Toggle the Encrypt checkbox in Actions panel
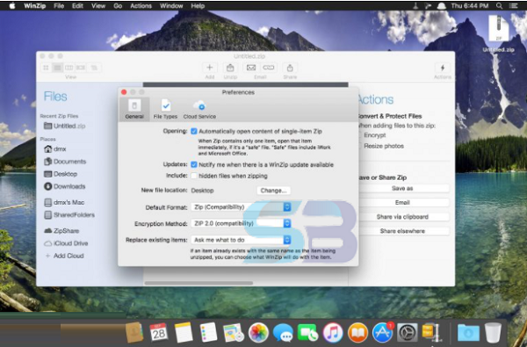This screenshot has width=527, height=347. point(360,135)
